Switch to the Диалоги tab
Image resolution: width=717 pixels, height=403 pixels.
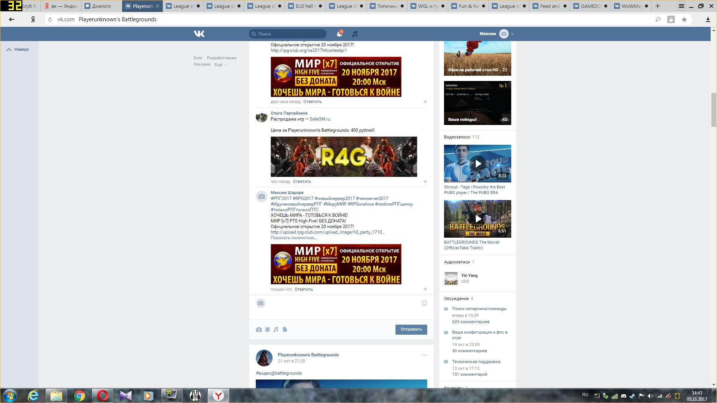101,6
